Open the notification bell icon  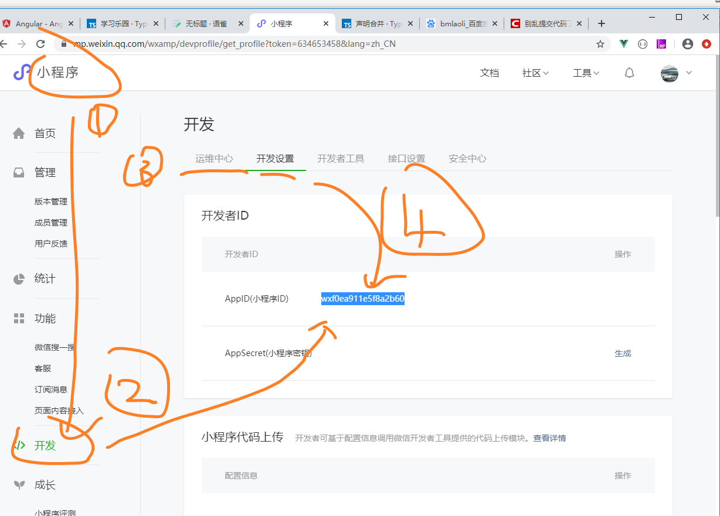pyautogui.click(x=629, y=73)
